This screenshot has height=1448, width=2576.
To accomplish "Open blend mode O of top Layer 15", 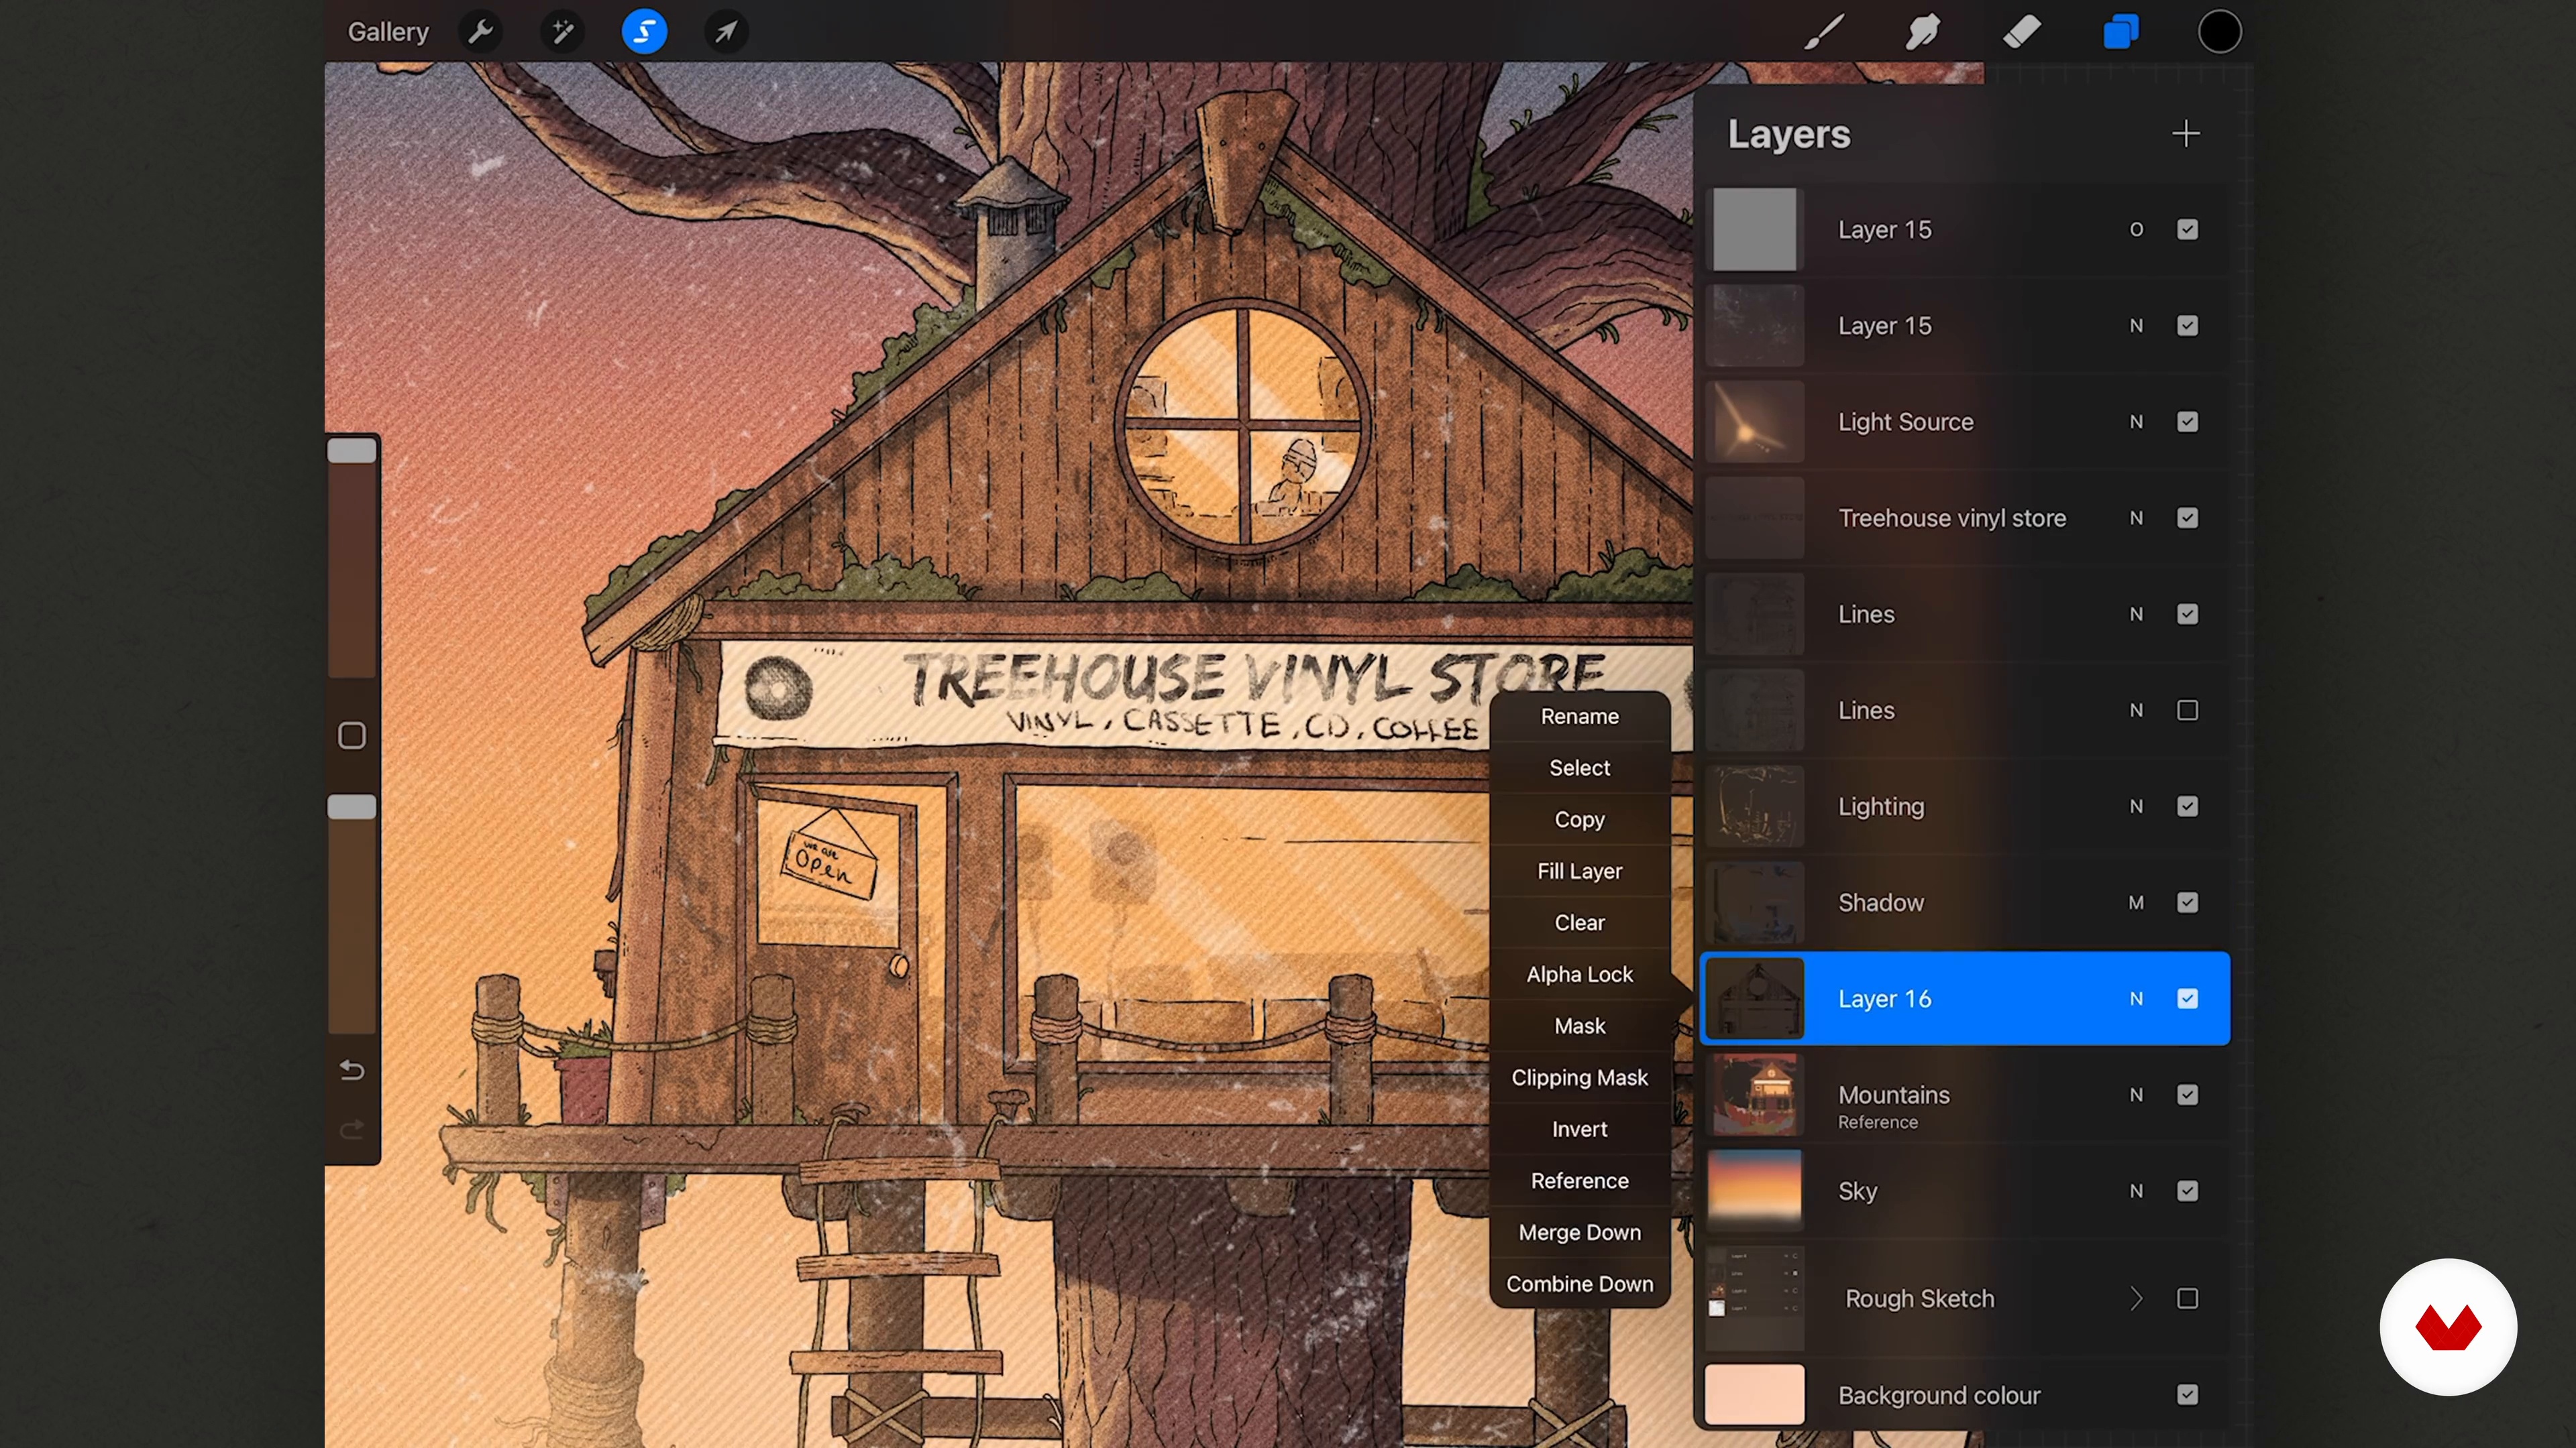I will click(x=2136, y=230).
